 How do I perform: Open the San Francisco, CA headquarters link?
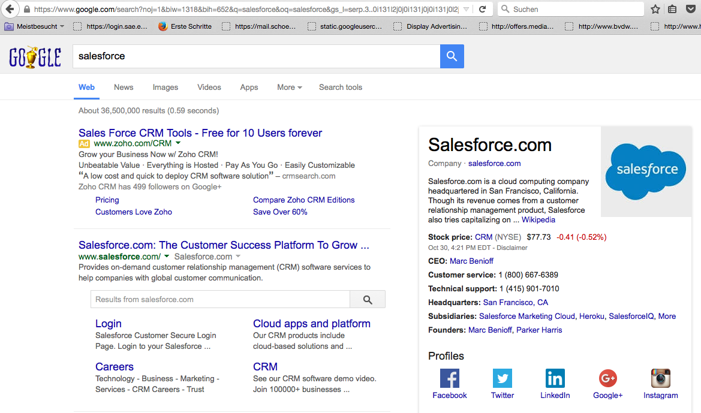[516, 303]
